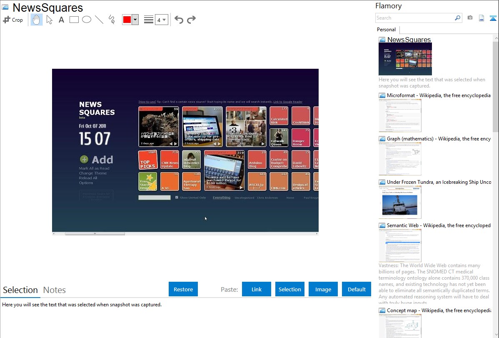Click the camera capture snapshot icon
This screenshot has height=338, width=499.
(x=470, y=18)
